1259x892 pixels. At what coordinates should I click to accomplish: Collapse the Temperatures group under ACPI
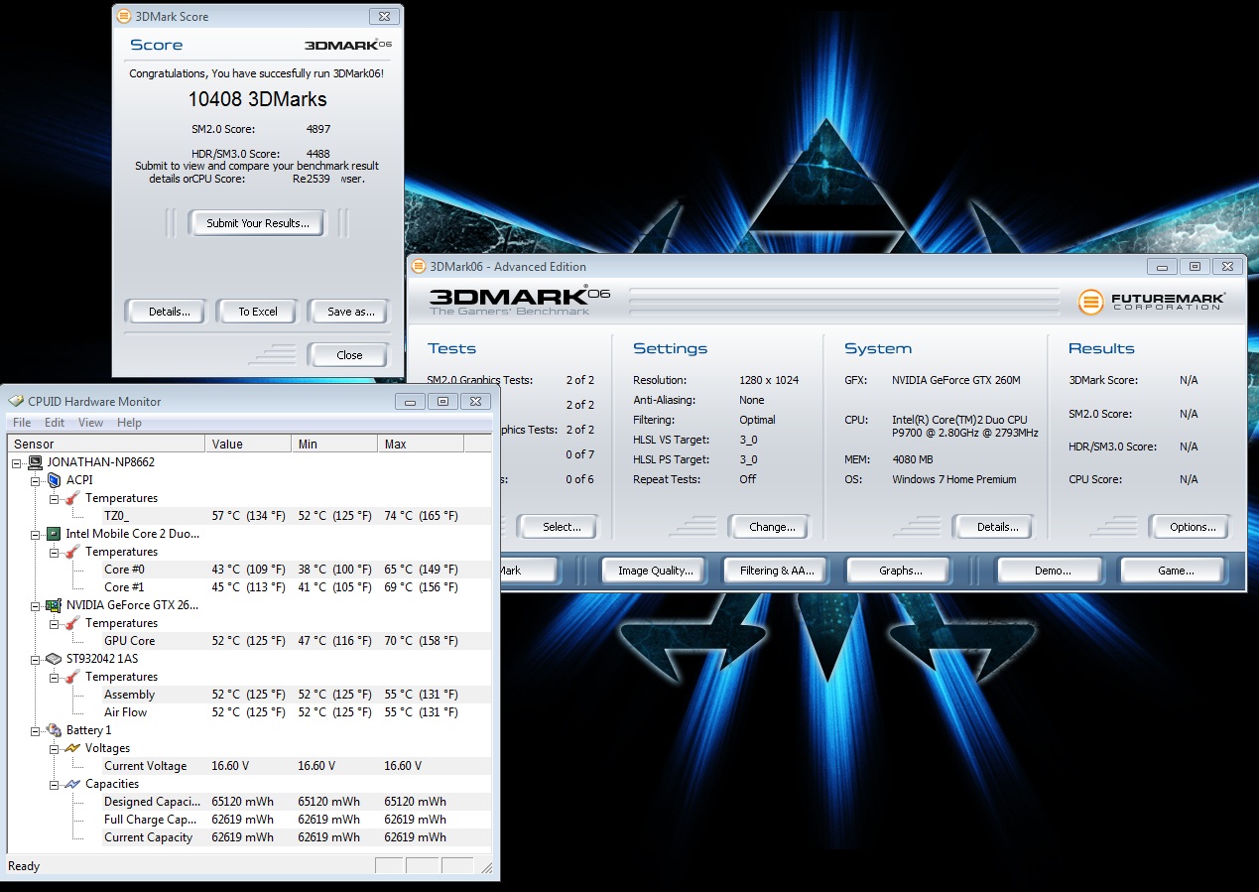click(x=55, y=498)
